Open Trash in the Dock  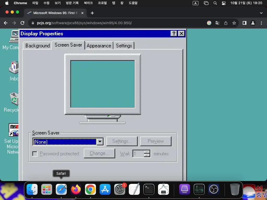click(235, 189)
